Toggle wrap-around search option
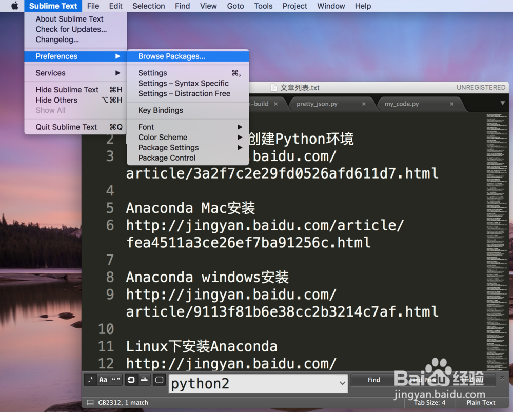 click(x=131, y=380)
